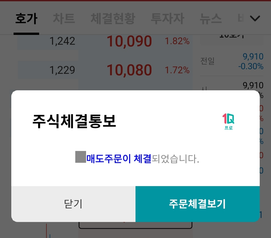Viewport: 271px width, 238px height.
Task: Expand the tab list with the chevron arrow
Action: tap(255, 18)
